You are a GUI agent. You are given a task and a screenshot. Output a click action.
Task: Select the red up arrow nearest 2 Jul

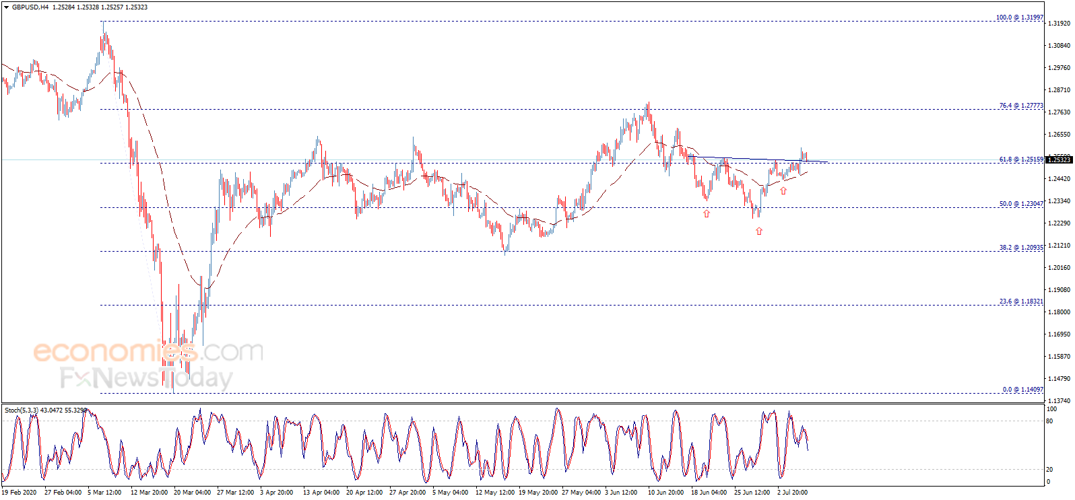(x=783, y=190)
